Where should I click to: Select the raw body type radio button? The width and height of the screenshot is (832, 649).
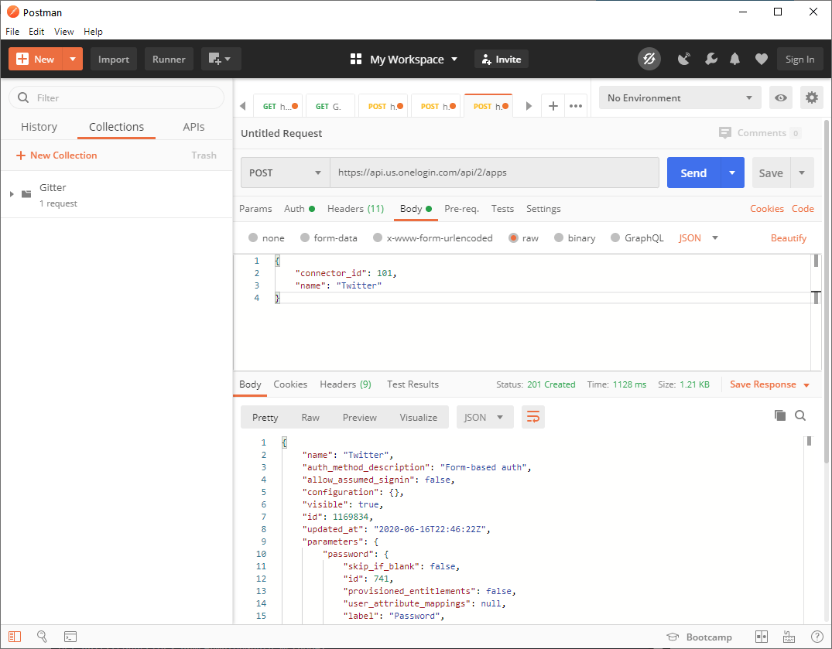[x=524, y=237]
